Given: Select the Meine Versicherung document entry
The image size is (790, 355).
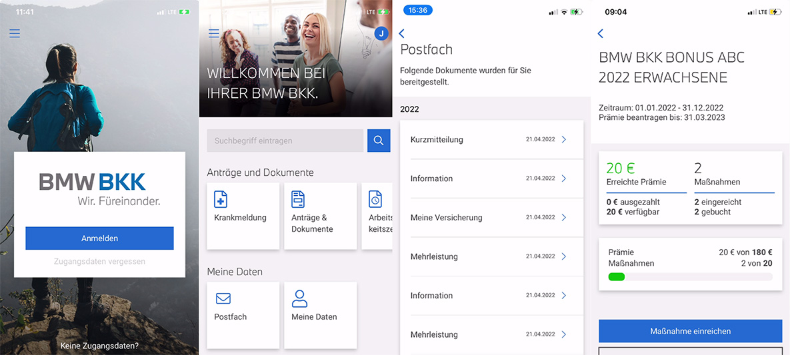Looking at the screenshot, I should tap(492, 218).
